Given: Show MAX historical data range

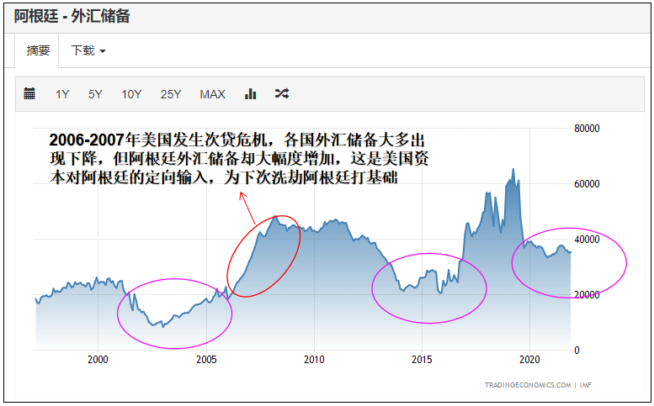Looking at the screenshot, I should [212, 94].
